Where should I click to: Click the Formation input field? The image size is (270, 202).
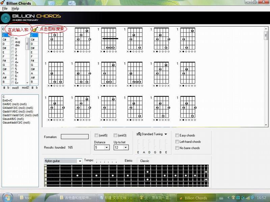(75, 137)
